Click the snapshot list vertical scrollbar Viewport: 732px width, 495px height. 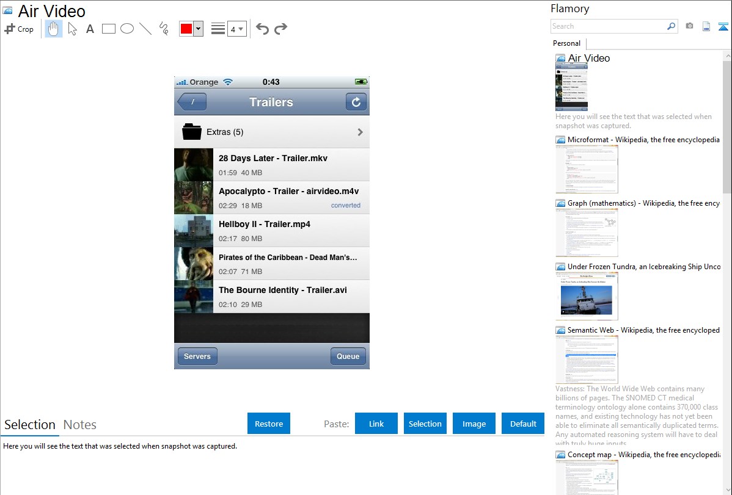(x=727, y=127)
